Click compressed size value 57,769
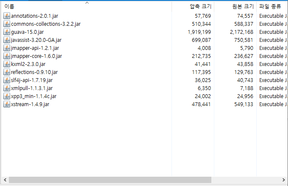The width and height of the screenshot is (288, 186). [x=203, y=16]
